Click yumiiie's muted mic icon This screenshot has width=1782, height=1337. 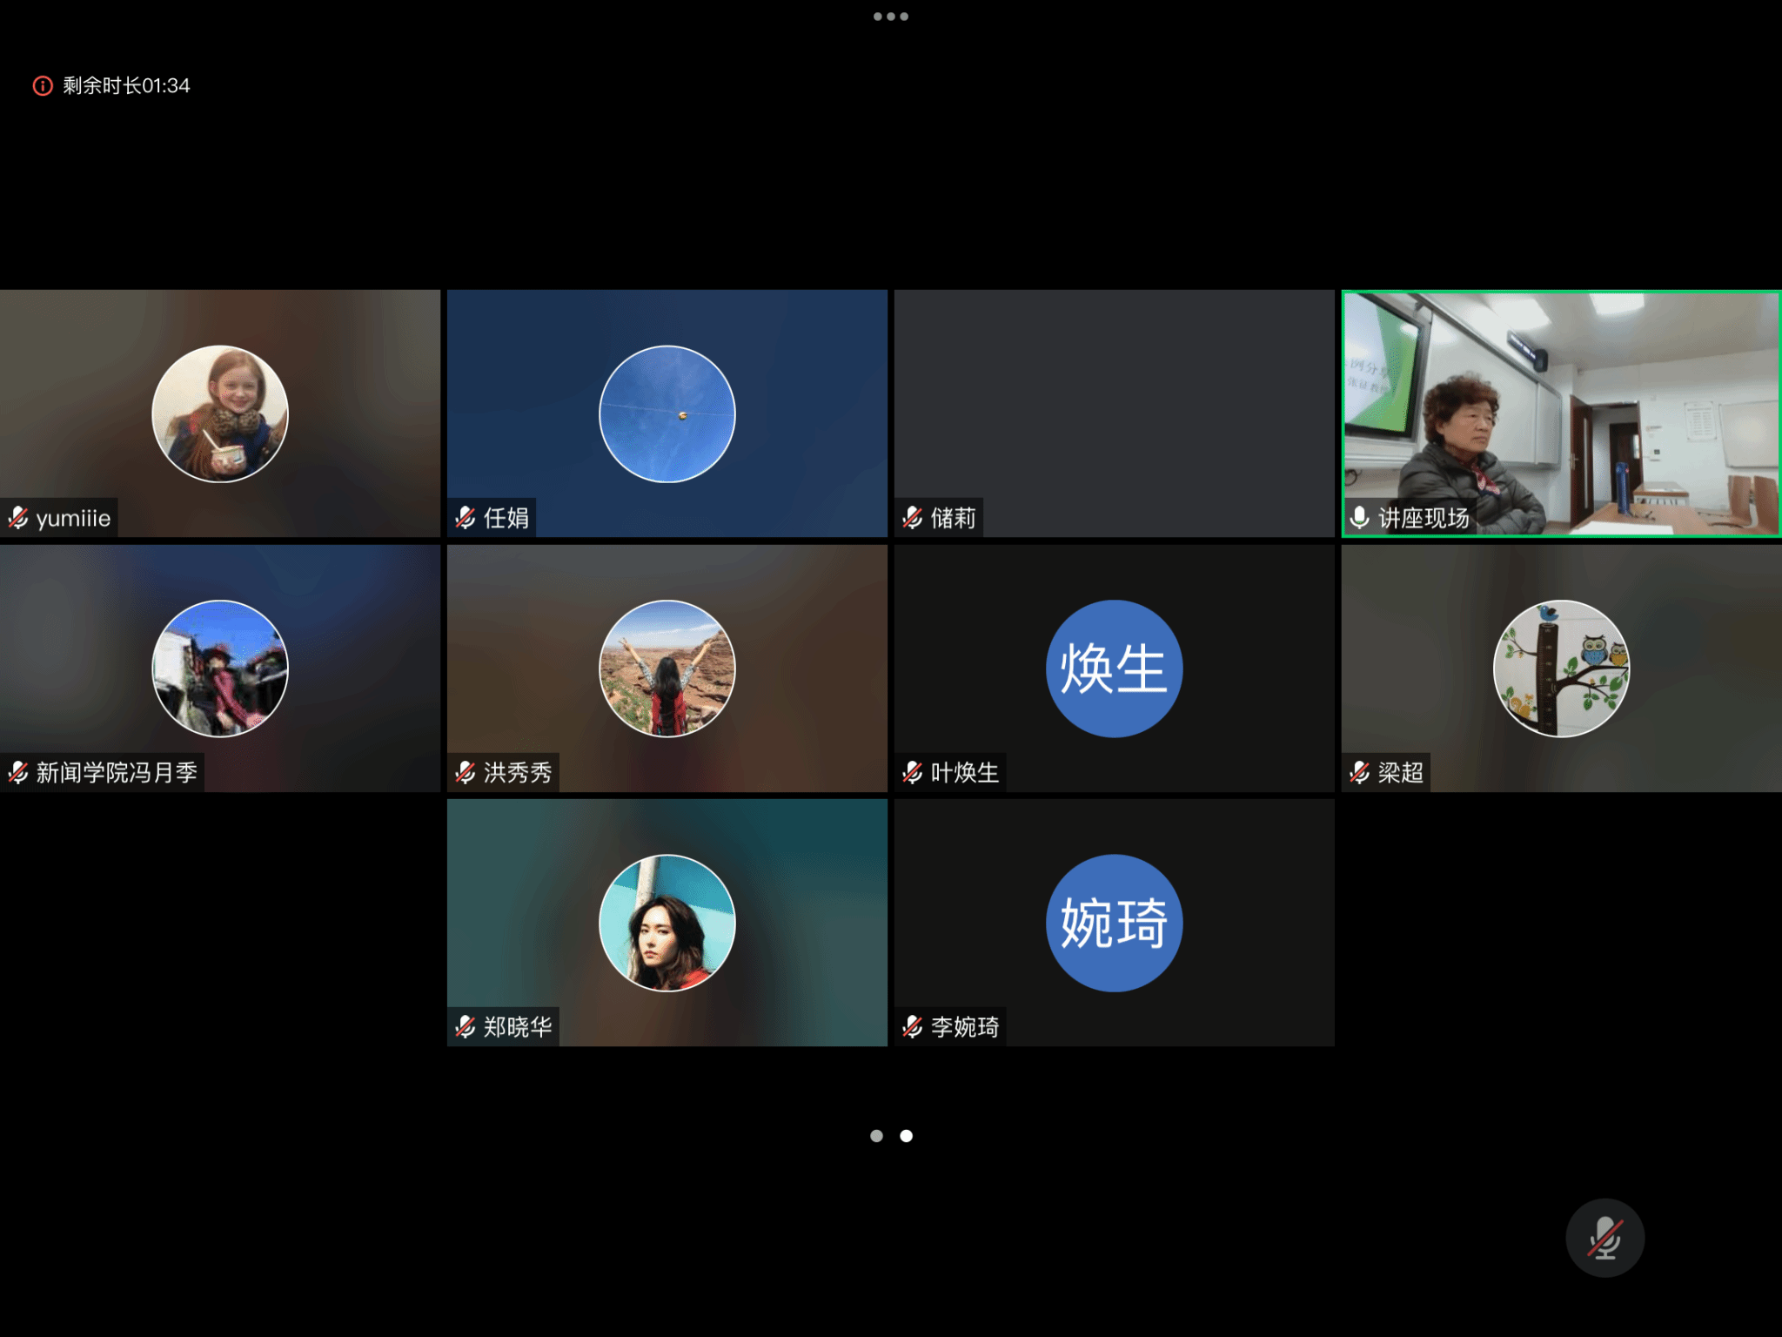pyautogui.click(x=18, y=518)
